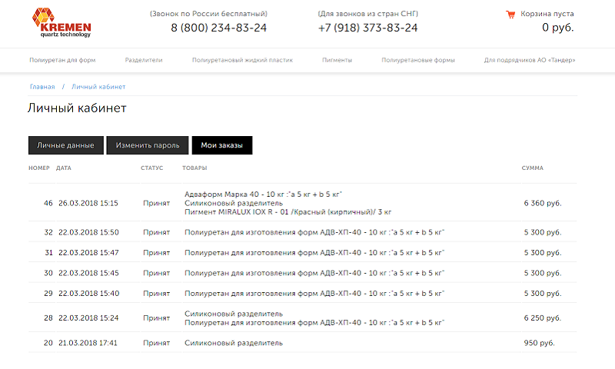The image size is (615, 369).
Task: Open the 'Разделители' menu item
Action: (x=144, y=60)
